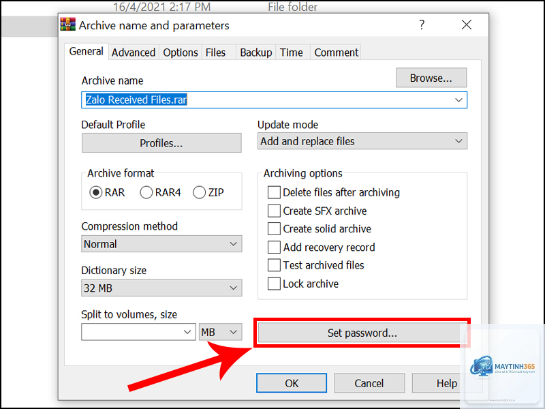Expand the Archive name dropdown arrow
Screen dimensions: 545x409
point(458,100)
